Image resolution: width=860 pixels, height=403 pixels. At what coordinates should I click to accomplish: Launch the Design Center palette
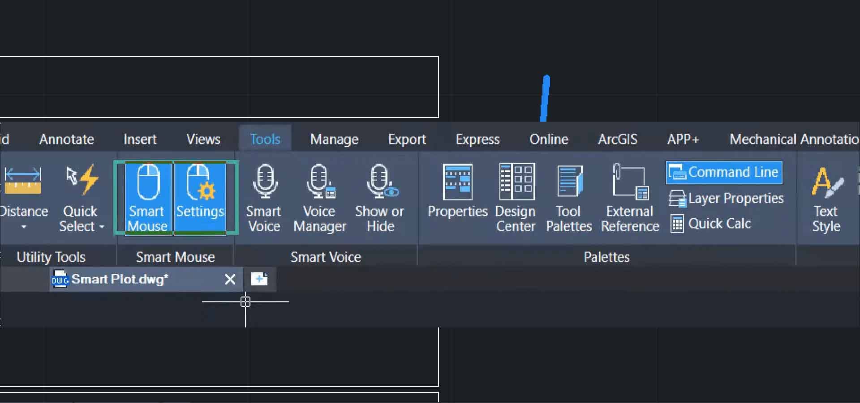coord(516,198)
